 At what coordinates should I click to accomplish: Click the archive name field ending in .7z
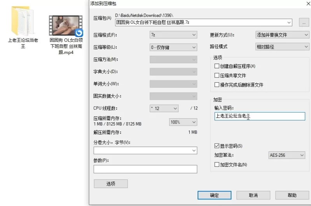[203, 23]
